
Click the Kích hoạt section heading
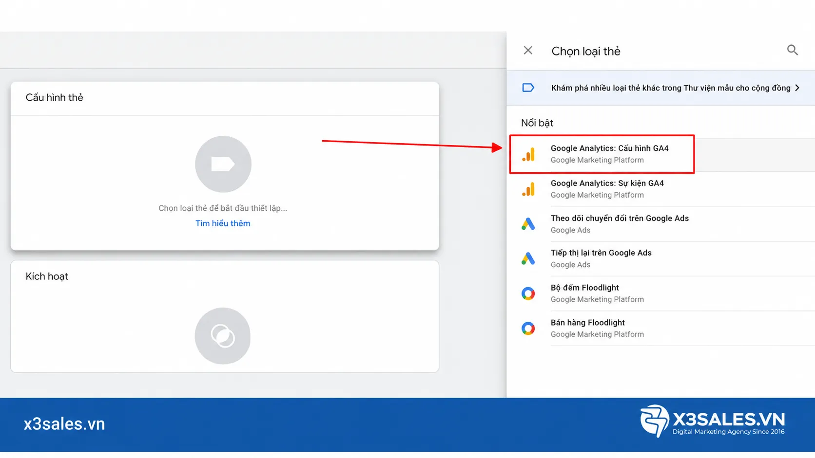pyautogui.click(x=47, y=276)
